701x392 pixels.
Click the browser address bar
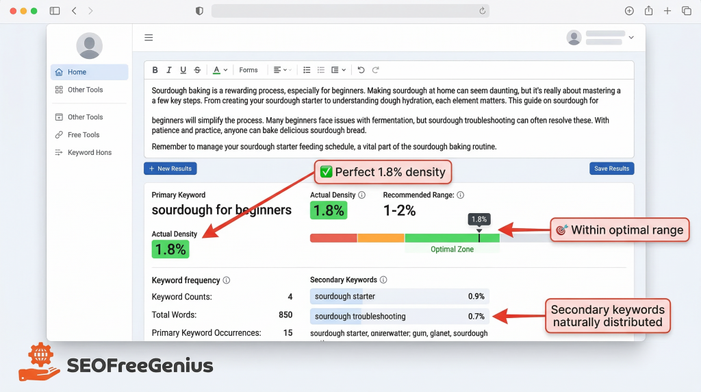[350, 11]
